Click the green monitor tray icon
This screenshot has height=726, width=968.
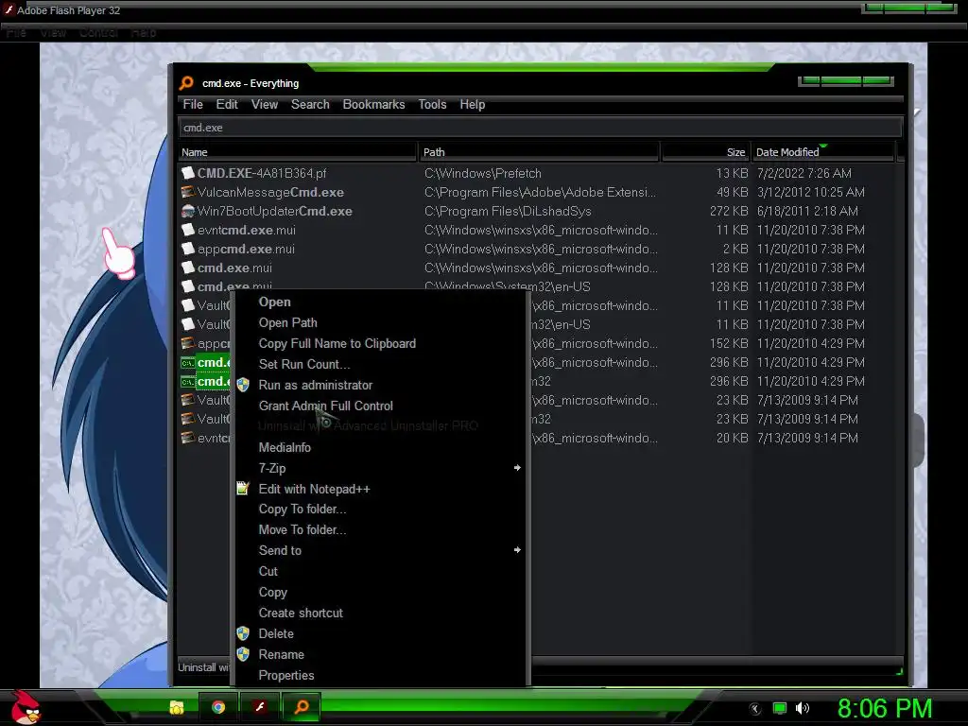(780, 708)
